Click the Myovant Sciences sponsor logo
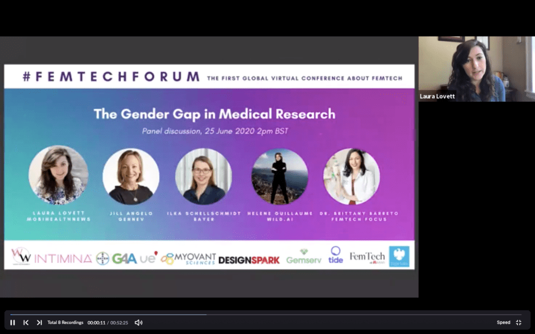535x334 pixels. pos(188,259)
